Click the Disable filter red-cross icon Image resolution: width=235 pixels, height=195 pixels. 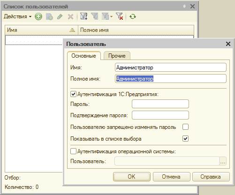tap(120, 16)
